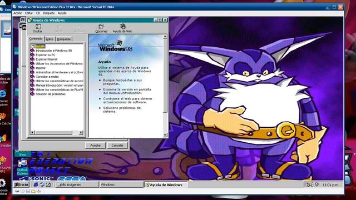
Task: Click the contents tree scroll right arrow
Action: [x=81, y=132]
